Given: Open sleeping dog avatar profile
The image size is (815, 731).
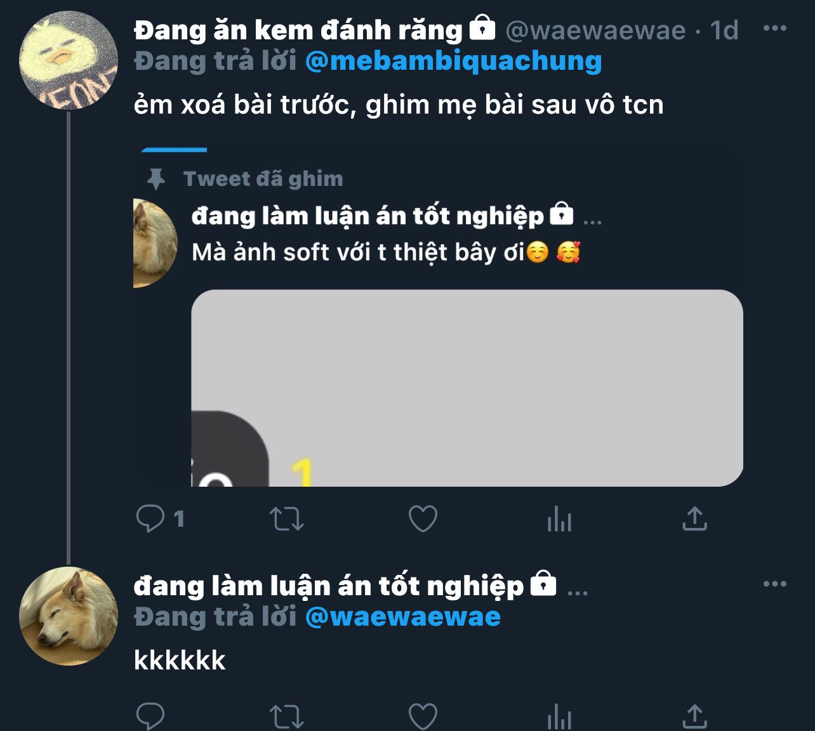Looking at the screenshot, I should pyautogui.click(x=69, y=616).
